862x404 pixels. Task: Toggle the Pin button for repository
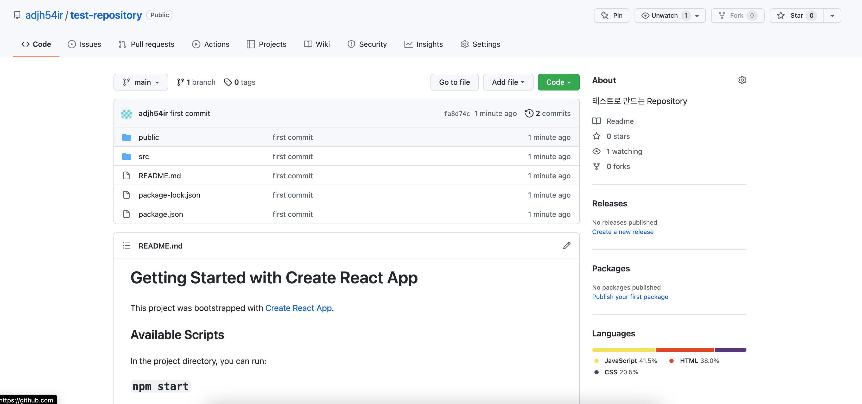(611, 16)
